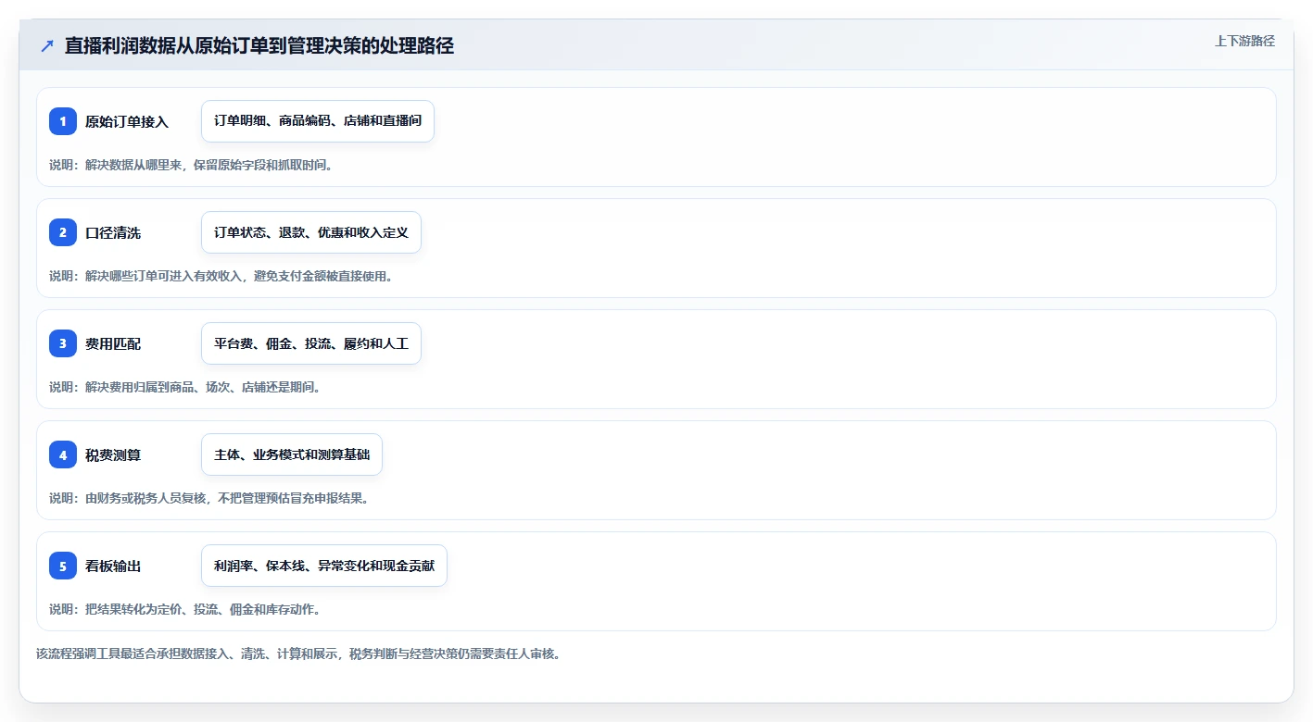Image resolution: width=1313 pixels, height=722 pixels.
Task: Click the 订单明细、商品编码、店铺和直播间 chip
Action: (x=318, y=121)
